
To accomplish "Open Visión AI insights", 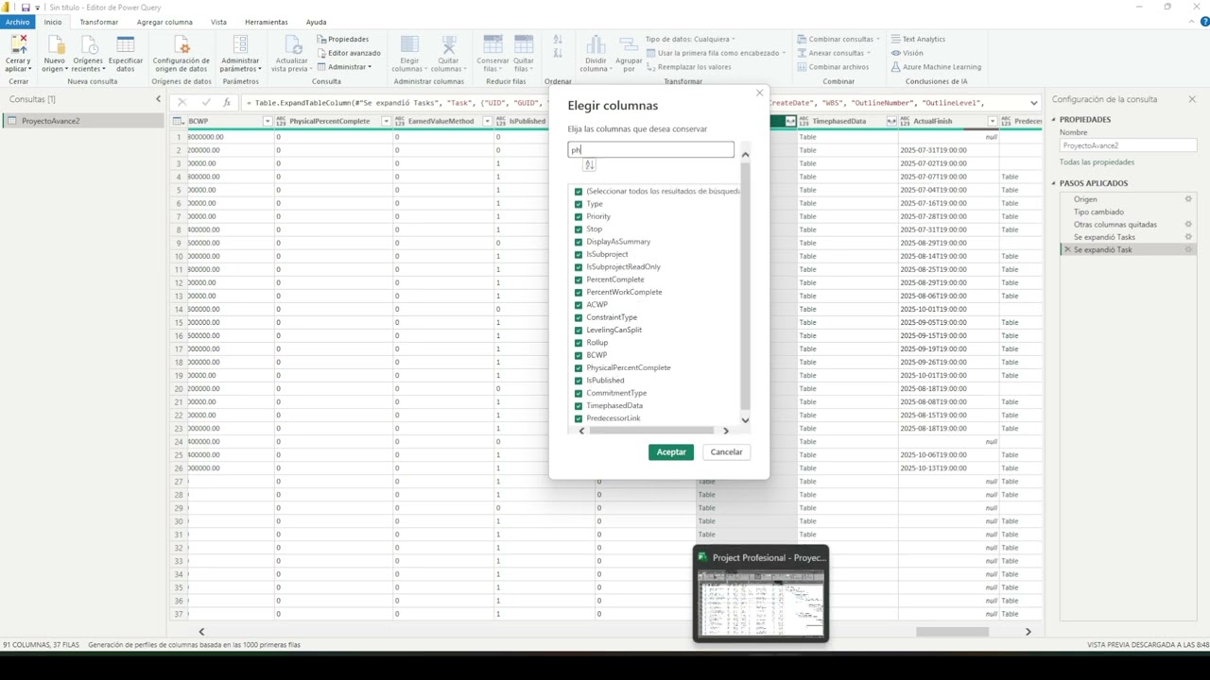I will [x=907, y=53].
